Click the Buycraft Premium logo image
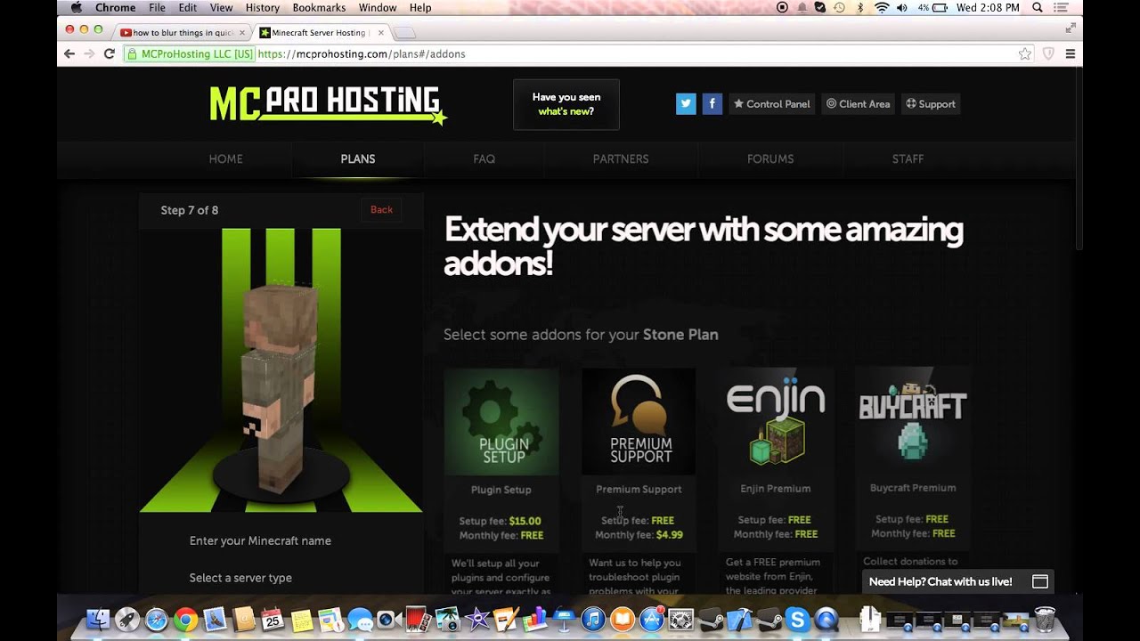This screenshot has height=641, width=1140. click(x=913, y=421)
